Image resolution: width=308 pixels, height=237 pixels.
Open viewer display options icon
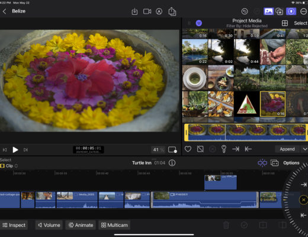(x=172, y=150)
